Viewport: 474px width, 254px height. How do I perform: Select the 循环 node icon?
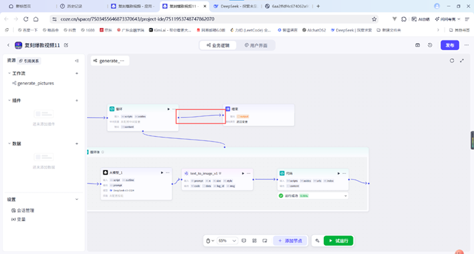click(x=112, y=109)
